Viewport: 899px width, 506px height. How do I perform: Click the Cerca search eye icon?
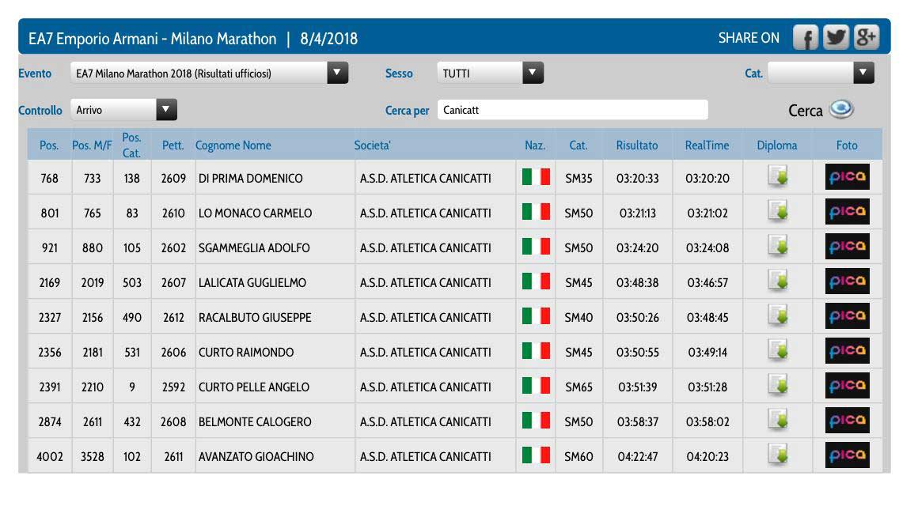[840, 110]
